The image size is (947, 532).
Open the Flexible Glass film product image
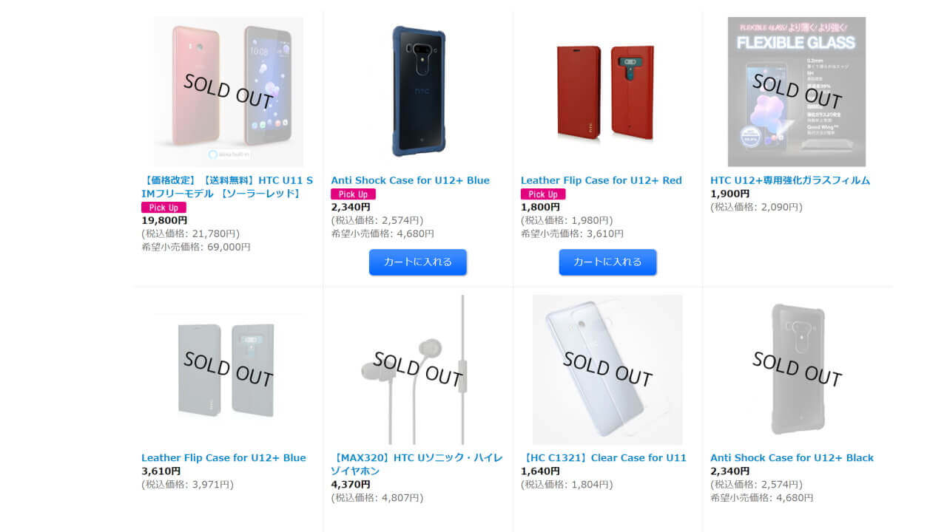coord(797,92)
